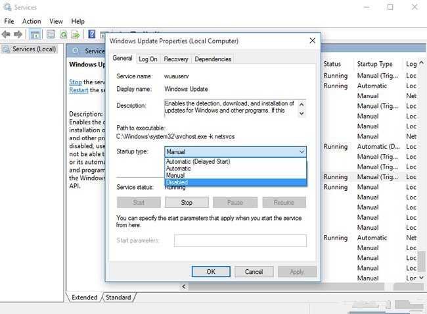Click the Stop the service link

[x=76, y=82]
